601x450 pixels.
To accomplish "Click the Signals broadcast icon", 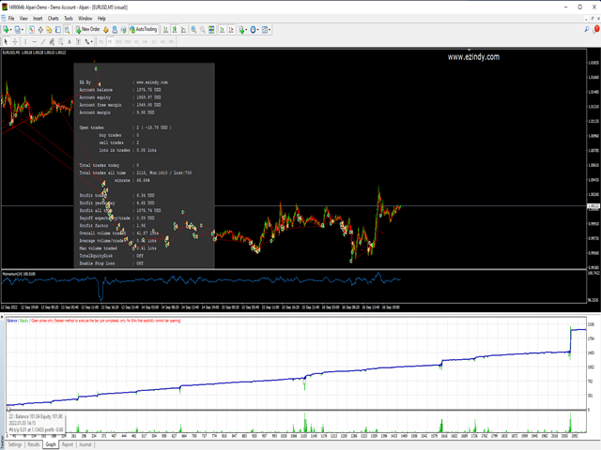I will tap(123, 29).
